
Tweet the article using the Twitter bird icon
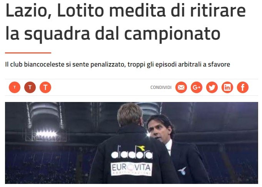pos(212,87)
